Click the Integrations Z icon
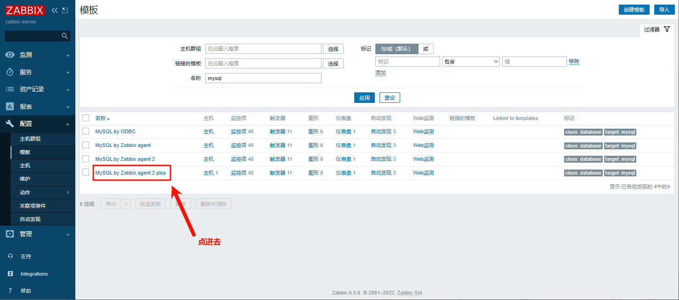The height and width of the screenshot is (300, 679). 10,274
